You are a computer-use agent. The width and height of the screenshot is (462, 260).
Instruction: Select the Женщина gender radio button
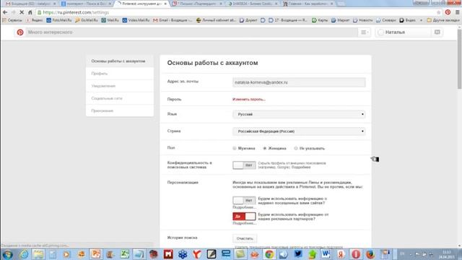click(x=265, y=148)
